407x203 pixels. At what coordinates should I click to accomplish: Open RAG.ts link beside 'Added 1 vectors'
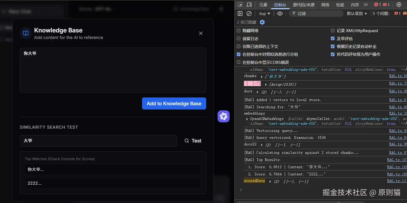coord(398,100)
